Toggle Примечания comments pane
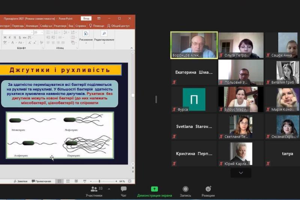300x200 pixels. (42, 181)
